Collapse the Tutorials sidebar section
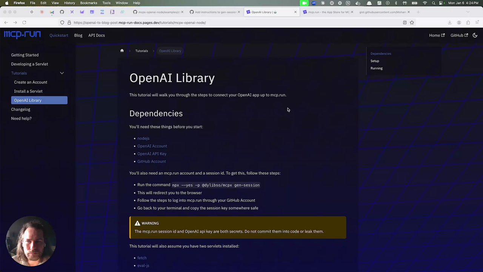 pyautogui.click(x=62, y=73)
